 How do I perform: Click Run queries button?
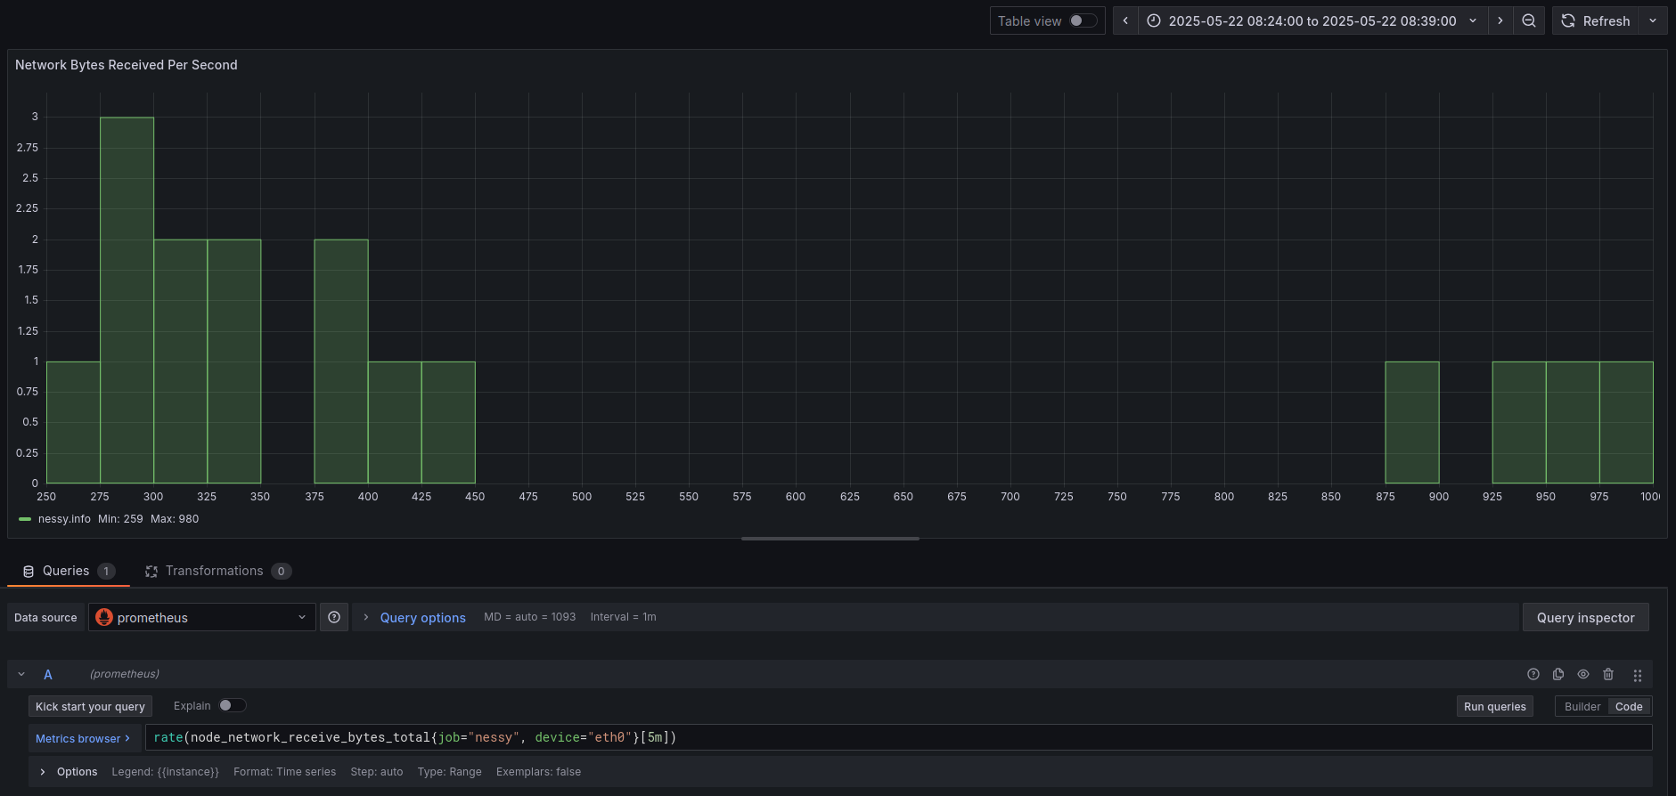(x=1494, y=706)
